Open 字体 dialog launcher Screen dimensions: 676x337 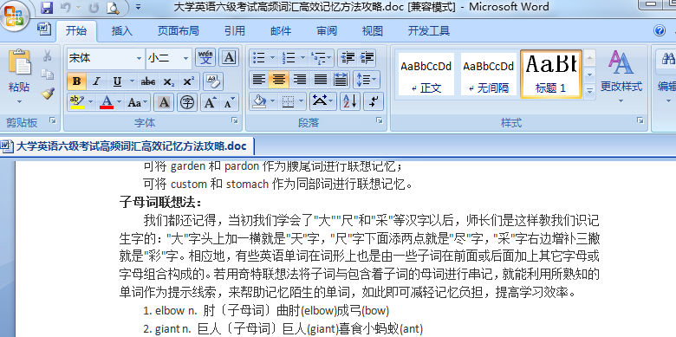235,121
